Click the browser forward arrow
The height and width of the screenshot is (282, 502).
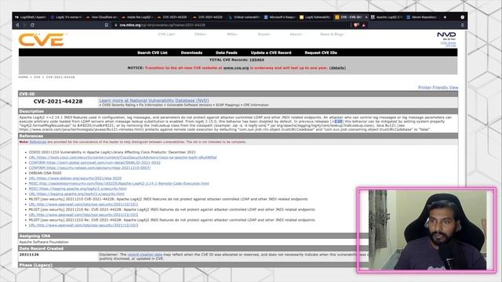pyautogui.click(x=25, y=25)
